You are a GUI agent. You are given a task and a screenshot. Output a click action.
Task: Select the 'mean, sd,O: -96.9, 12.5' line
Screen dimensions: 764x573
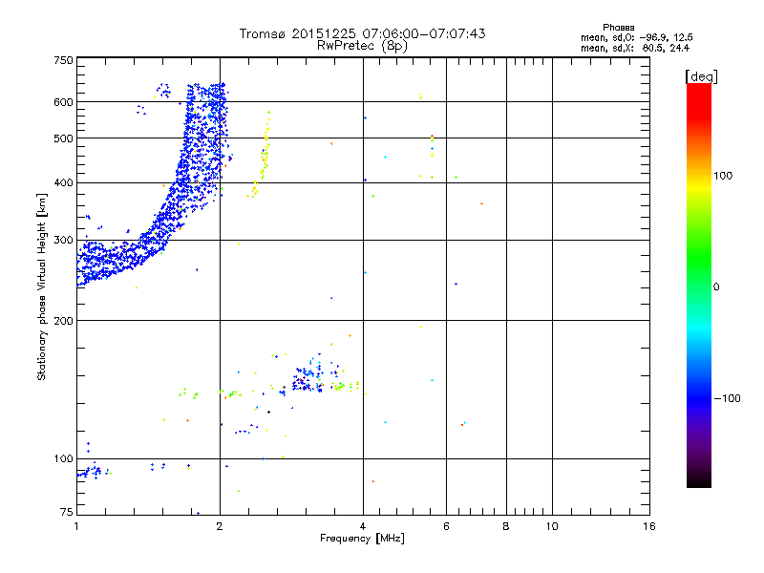click(x=636, y=37)
